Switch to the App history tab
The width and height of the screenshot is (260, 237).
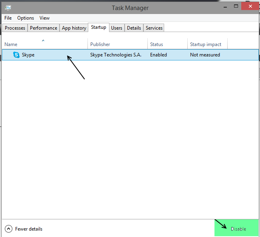pos(74,28)
